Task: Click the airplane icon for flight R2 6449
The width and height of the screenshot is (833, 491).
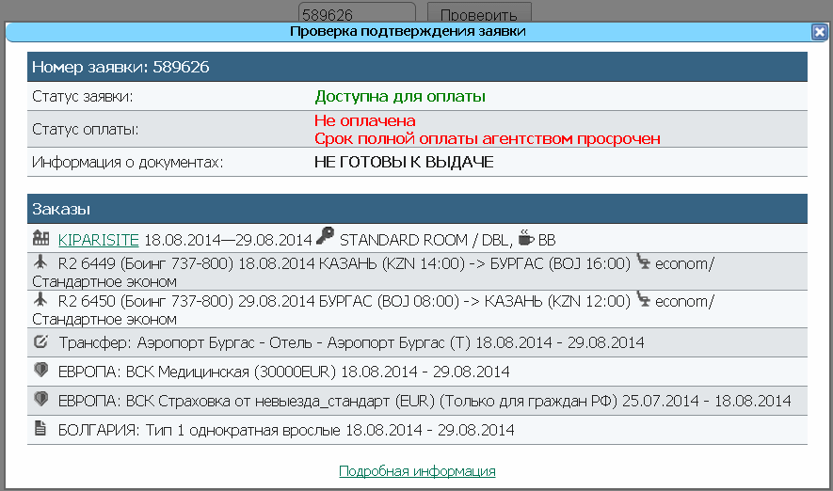Action: tap(40, 262)
